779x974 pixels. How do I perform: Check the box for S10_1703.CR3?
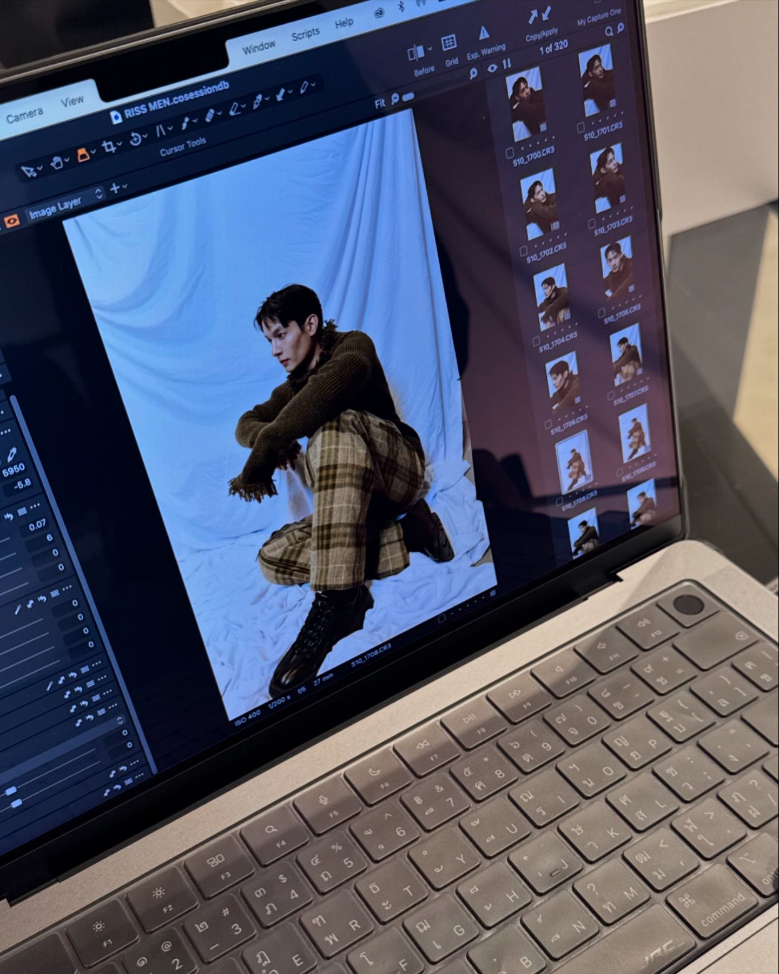[591, 224]
